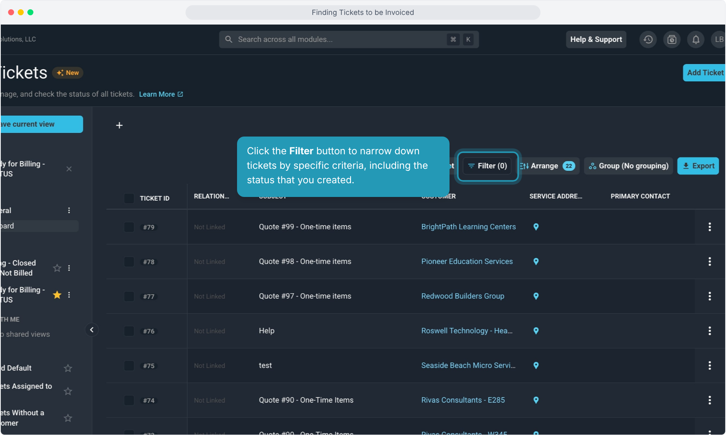The height and width of the screenshot is (435, 726).
Task: Click location pin for BrightPath Learning Centers
Action: pos(536,227)
